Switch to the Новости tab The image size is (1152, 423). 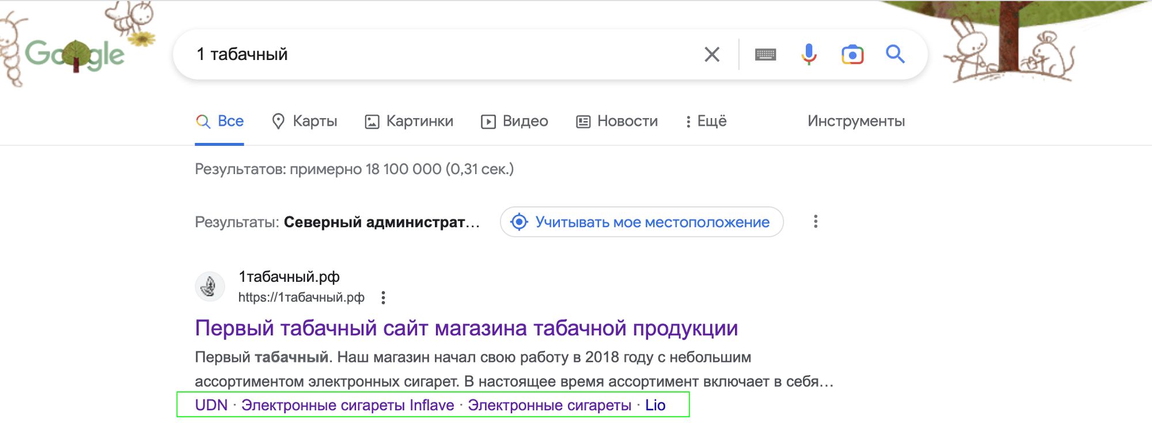(x=617, y=122)
